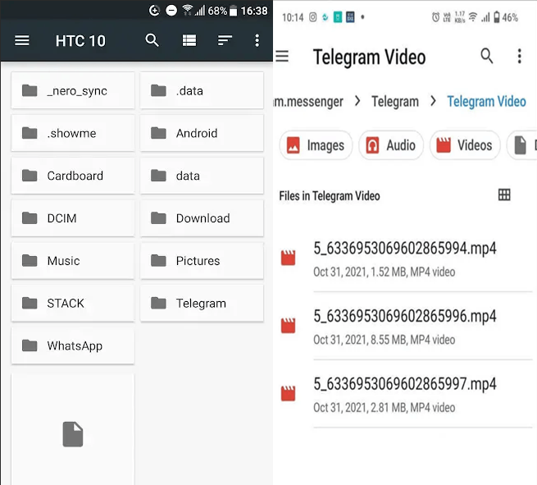Tap breadcrumb chevron after Telegram
The height and width of the screenshot is (485, 537).
coord(433,101)
